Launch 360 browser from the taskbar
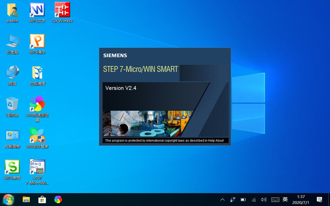This screenshot has width=330, height=206. click(x=58, y=199)
